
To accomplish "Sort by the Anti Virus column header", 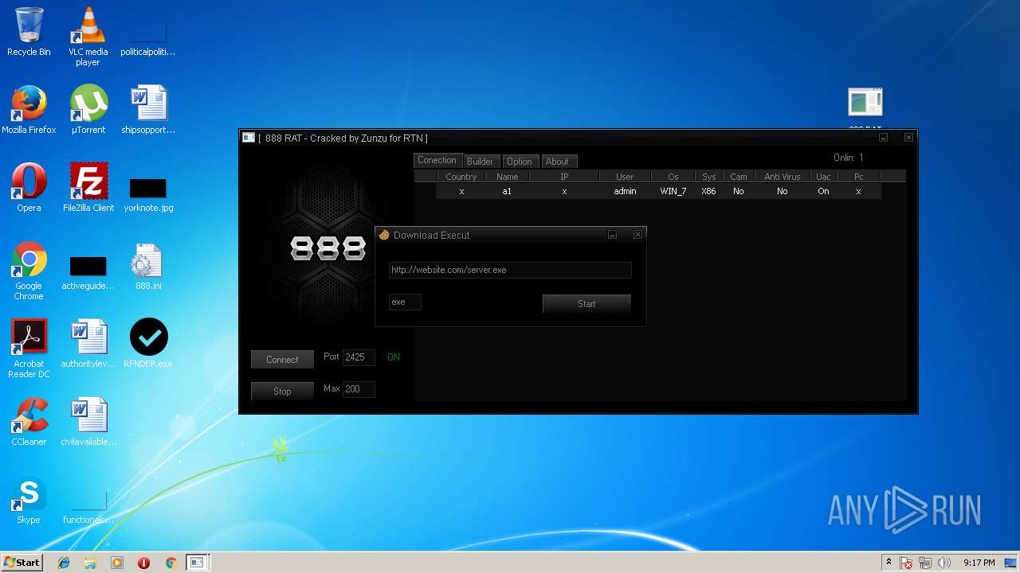I will (783, 177).
